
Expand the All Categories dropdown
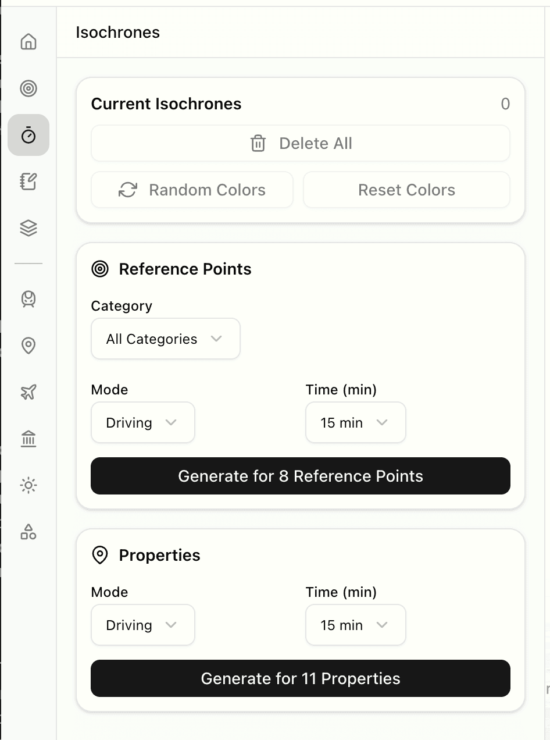pyautogui.click(x=165, y=339)
